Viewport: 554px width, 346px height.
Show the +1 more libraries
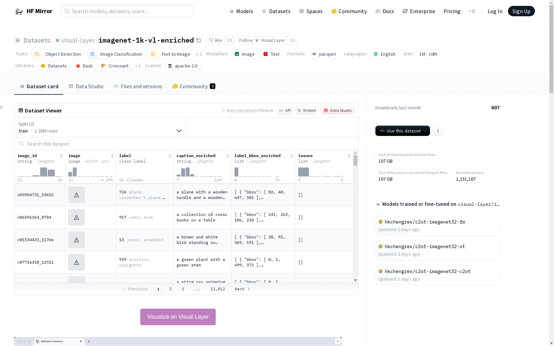point(138,66)
